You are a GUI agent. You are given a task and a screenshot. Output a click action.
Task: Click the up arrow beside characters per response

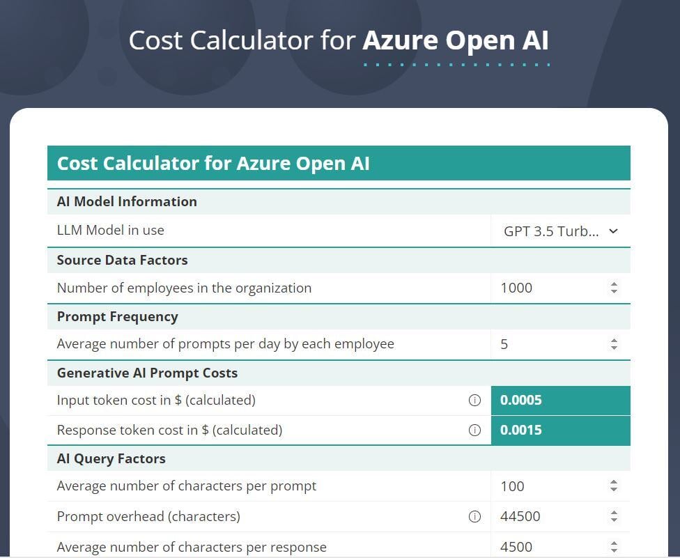(x=613, y=543)
